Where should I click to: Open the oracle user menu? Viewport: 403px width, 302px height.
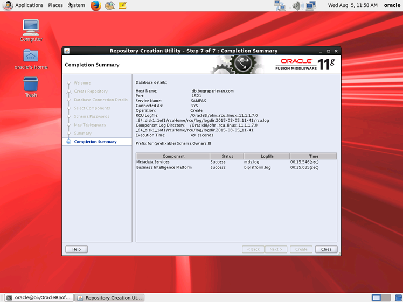point(392,5)
